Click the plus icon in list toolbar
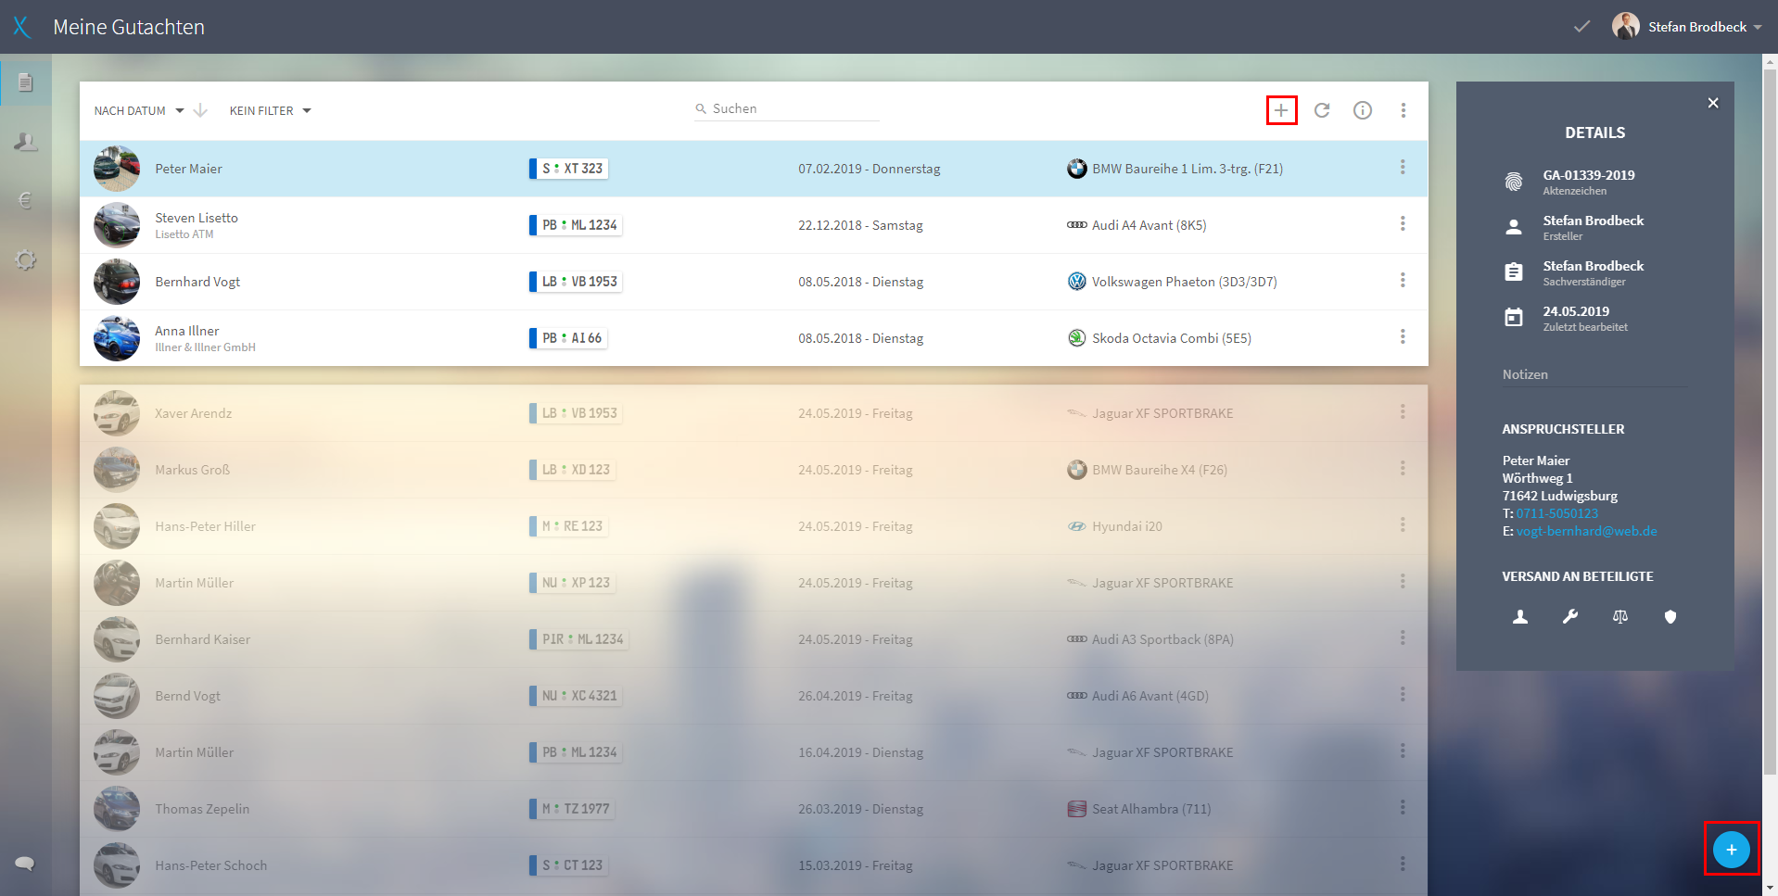 pos(1281,110)
